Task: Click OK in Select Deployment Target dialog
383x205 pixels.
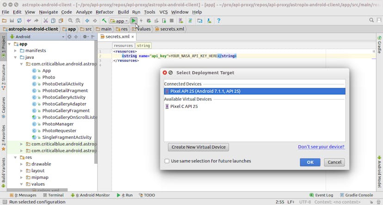Action: coord(310,162)
